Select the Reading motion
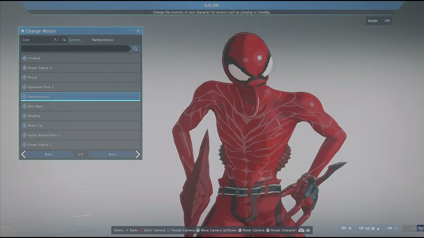 80,116
